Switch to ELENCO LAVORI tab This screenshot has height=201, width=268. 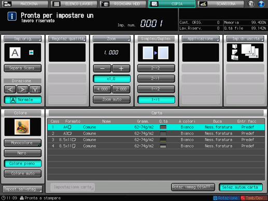(74, 4)
